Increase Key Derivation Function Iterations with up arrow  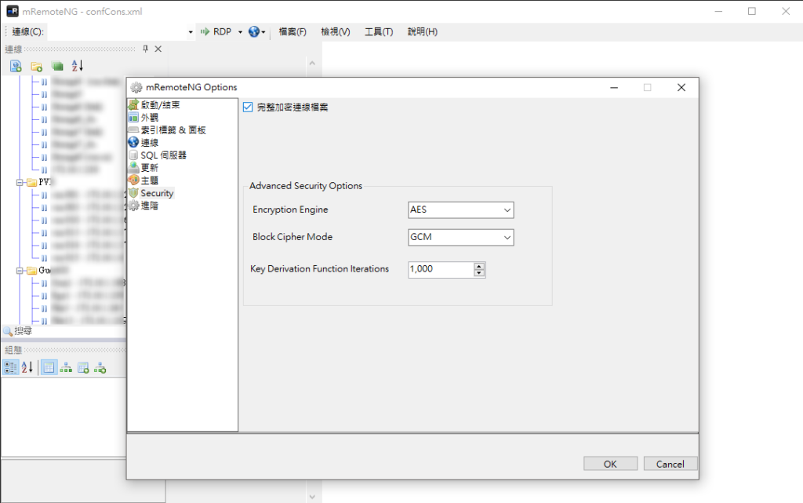(x=479, y=266)
